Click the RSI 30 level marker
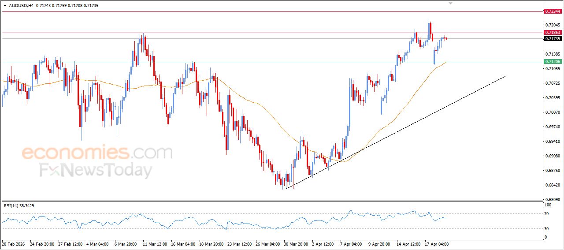 point(548,228)
